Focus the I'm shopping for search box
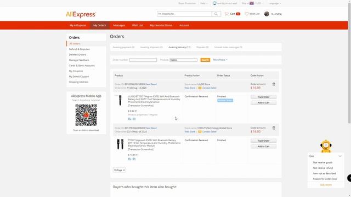This screenshot has width=351, height=197. click(x=184, y=14)
